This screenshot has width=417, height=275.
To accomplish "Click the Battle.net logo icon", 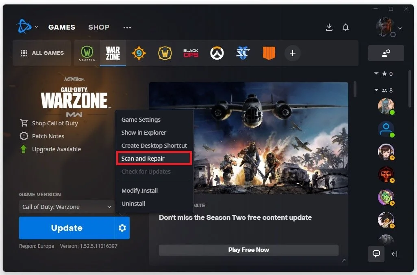I will [x=24, y=26].
